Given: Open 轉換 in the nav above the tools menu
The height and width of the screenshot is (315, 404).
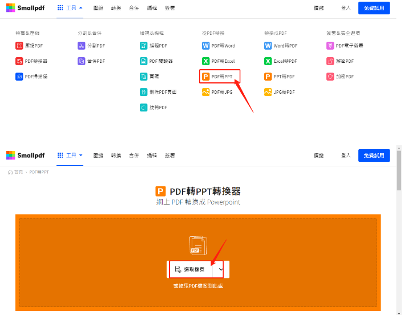Looking at the screenshot, I should [116, 8].
